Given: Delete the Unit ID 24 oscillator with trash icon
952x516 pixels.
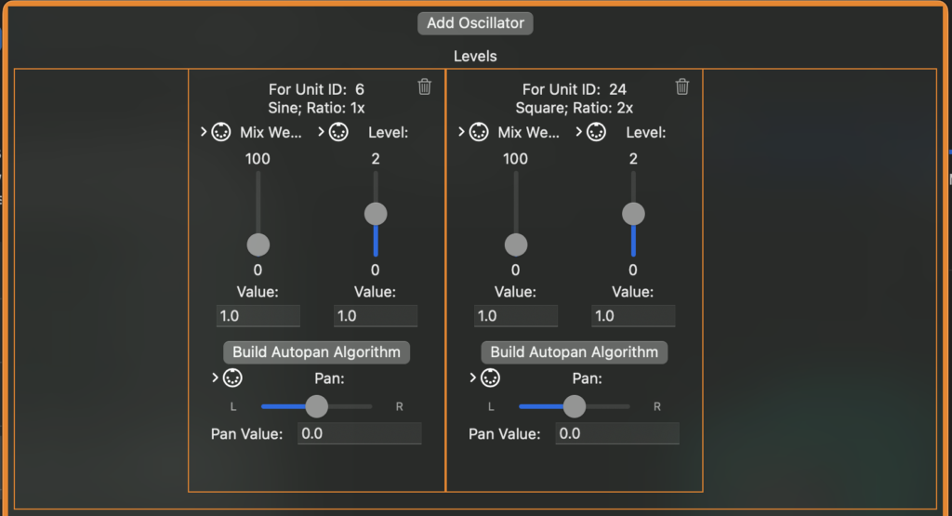Looking at the screenshot, I should point(681,86).
